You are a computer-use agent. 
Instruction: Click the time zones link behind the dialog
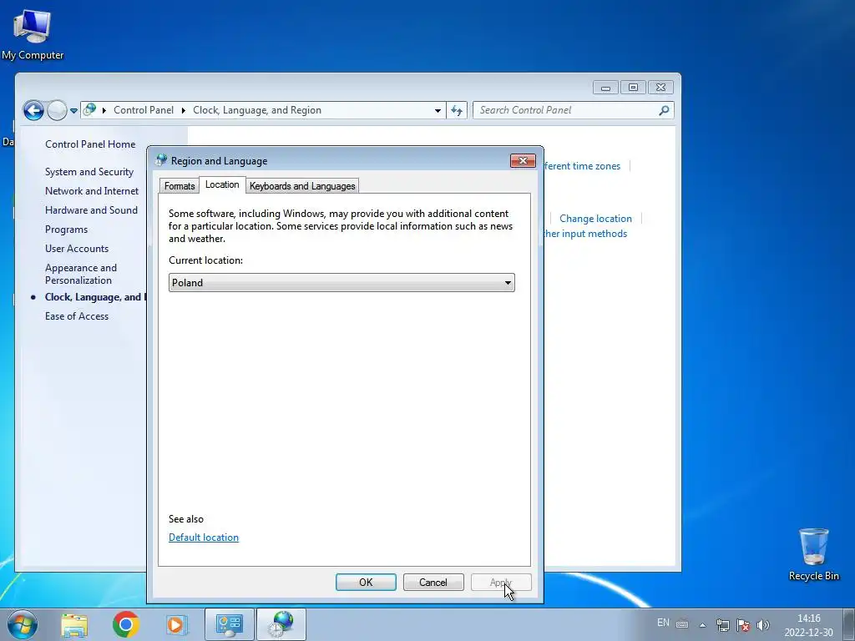[x=582, y=166]
